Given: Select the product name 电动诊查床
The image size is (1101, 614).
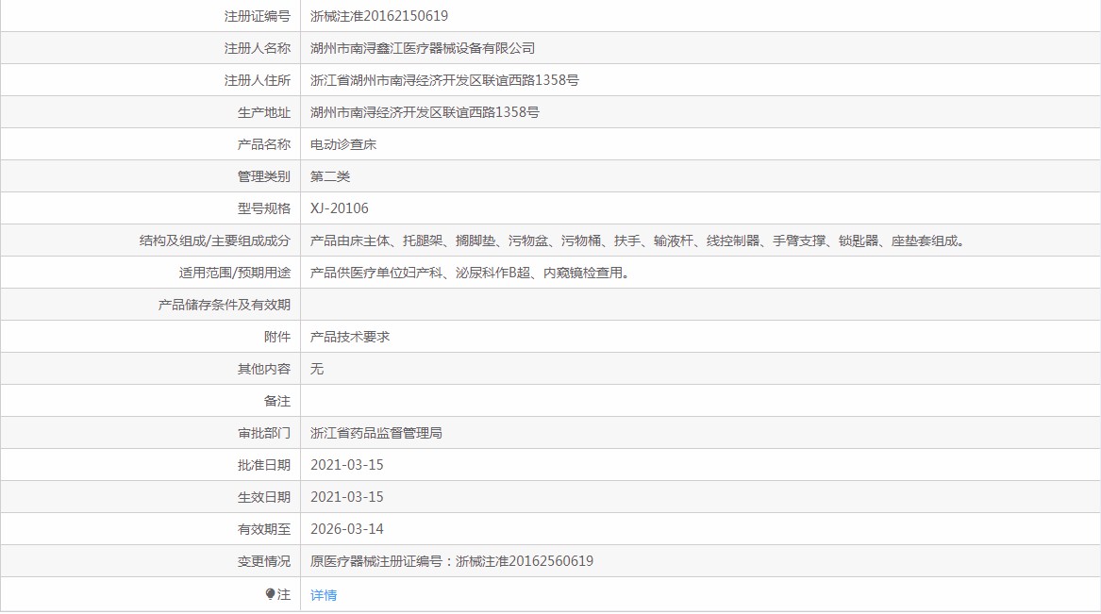Looking at the screenshot, I should [343, 144].
